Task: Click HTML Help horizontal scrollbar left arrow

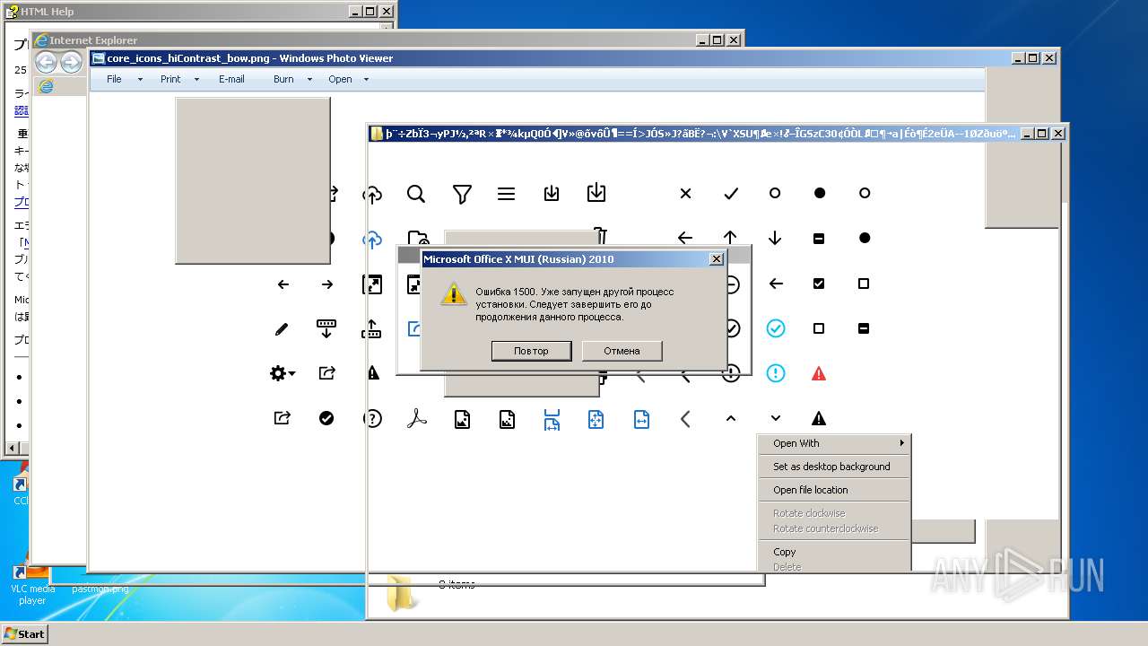Action: [x=13, y=447]
